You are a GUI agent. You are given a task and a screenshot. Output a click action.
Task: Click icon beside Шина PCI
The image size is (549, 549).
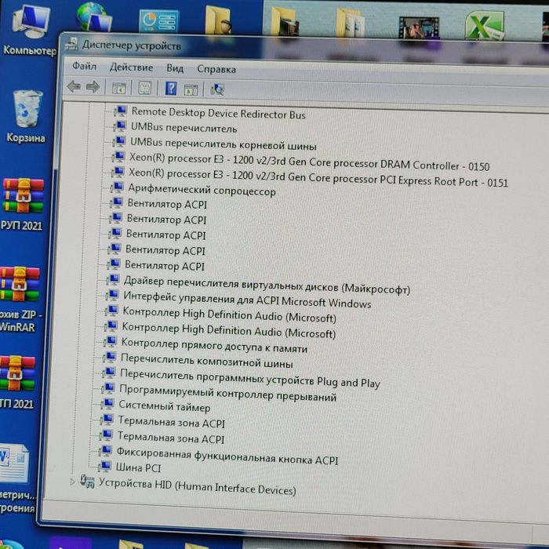[x=104, y=466]
